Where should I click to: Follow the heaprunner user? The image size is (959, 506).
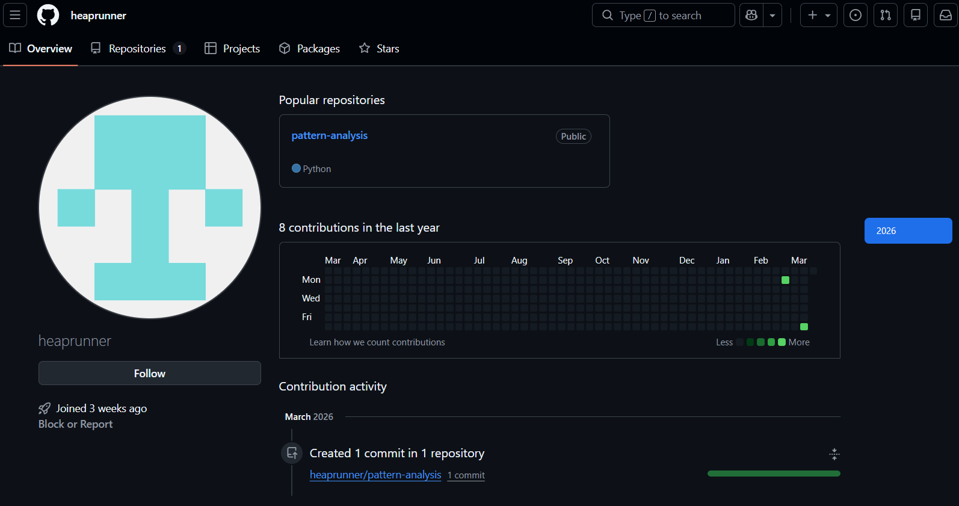(x=150, y=373)
